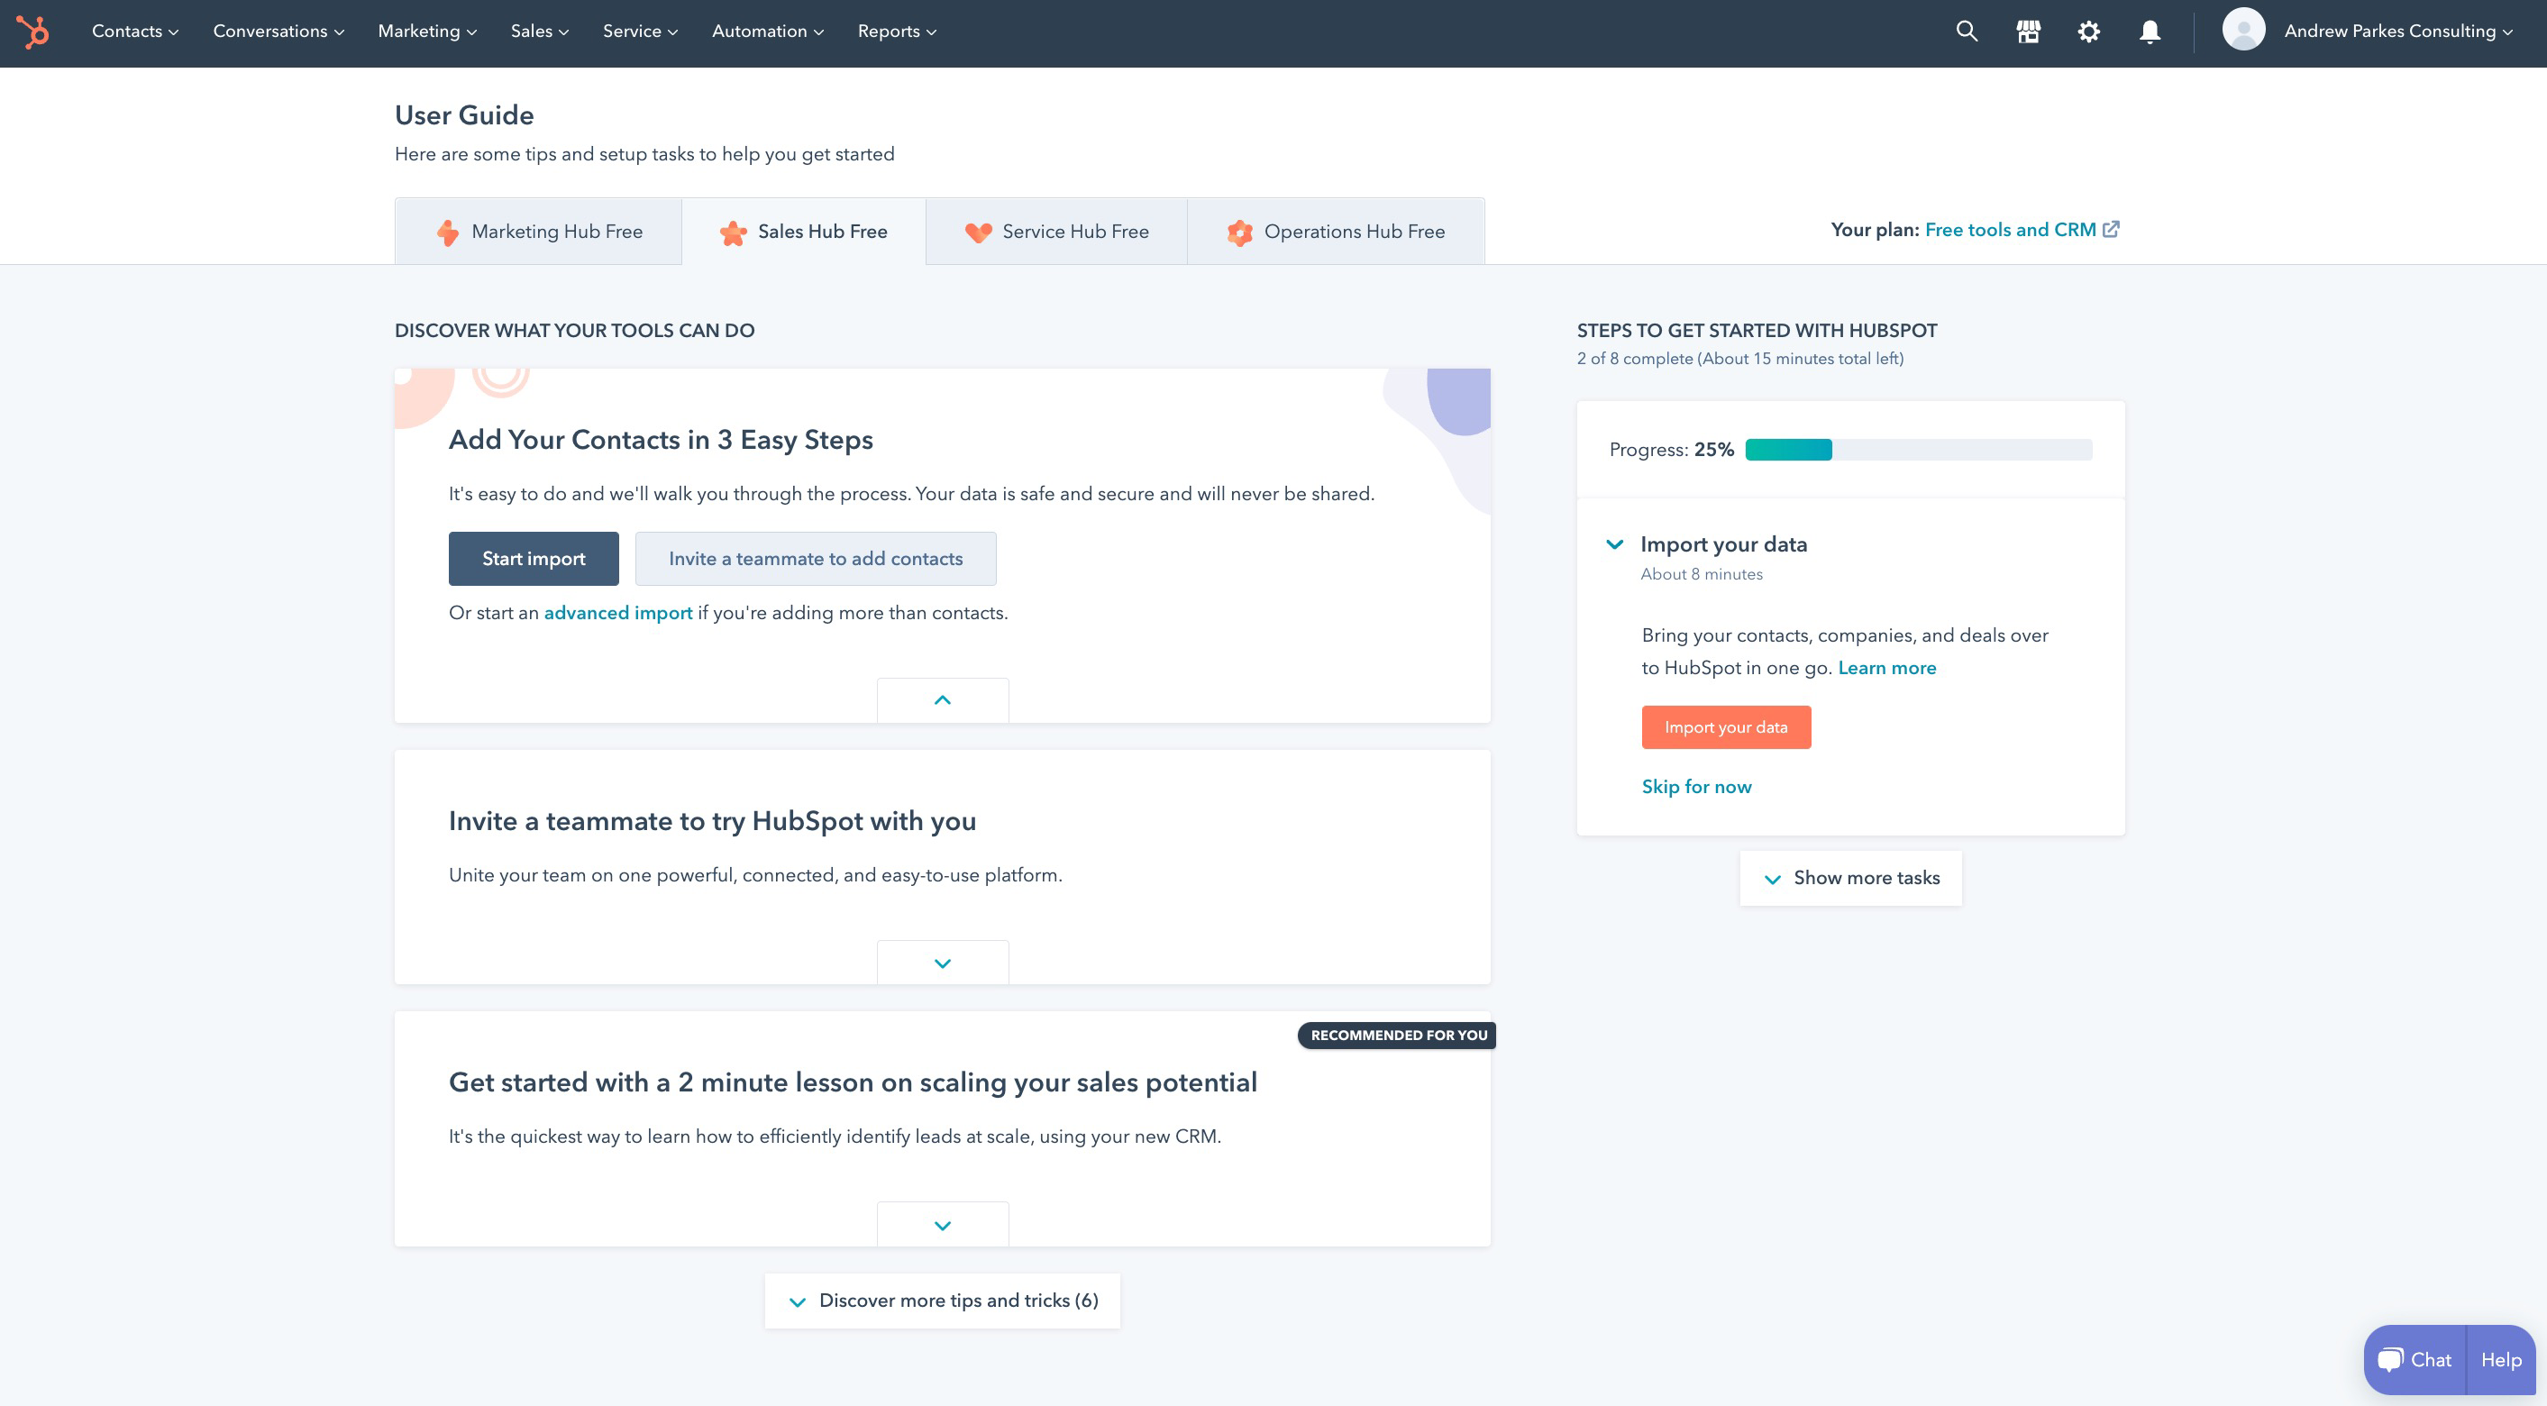The image size is (2547, 1406).
Task: Click the Add Your Contacts in 3 Easy Steps heading
Action: click(x=661, y=440)
